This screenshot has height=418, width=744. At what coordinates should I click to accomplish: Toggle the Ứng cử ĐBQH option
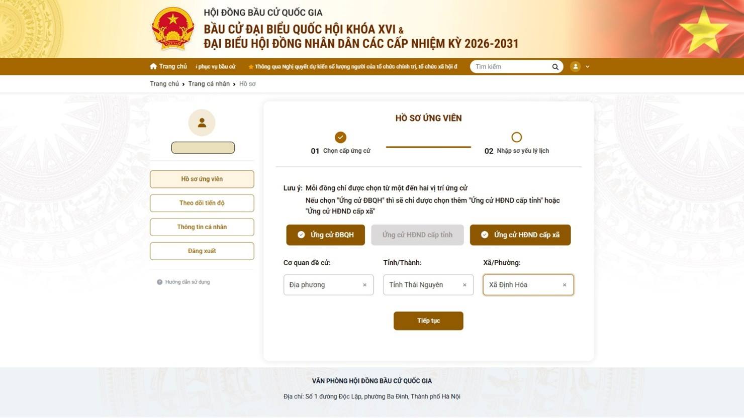pyautogui.click(x=326, y=235)
